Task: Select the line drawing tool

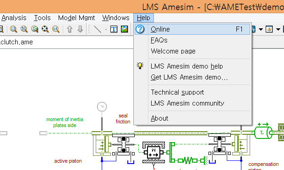Action: coord(98,29)
